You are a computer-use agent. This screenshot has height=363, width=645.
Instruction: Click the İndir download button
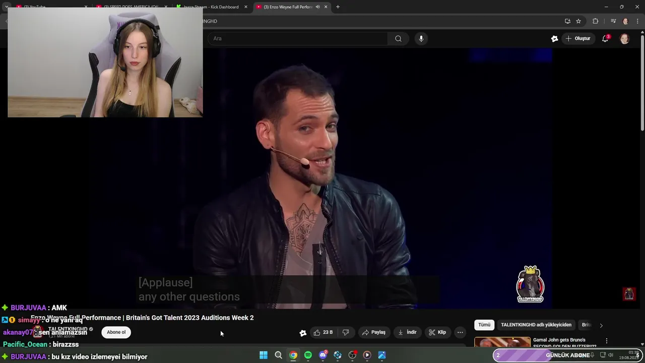point(407,332)
